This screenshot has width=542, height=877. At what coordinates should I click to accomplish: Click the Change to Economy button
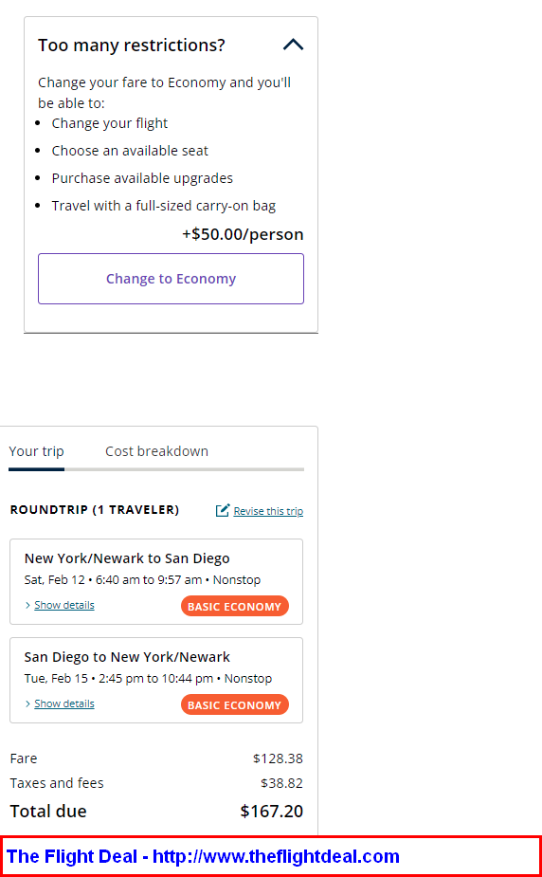(x=171, y=279)
